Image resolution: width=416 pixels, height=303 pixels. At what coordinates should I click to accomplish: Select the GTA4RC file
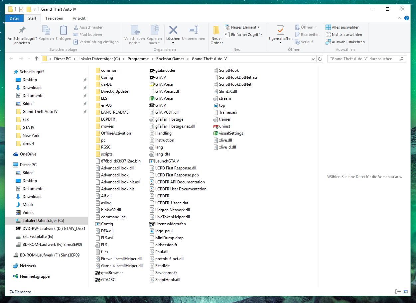click(105, 280)
